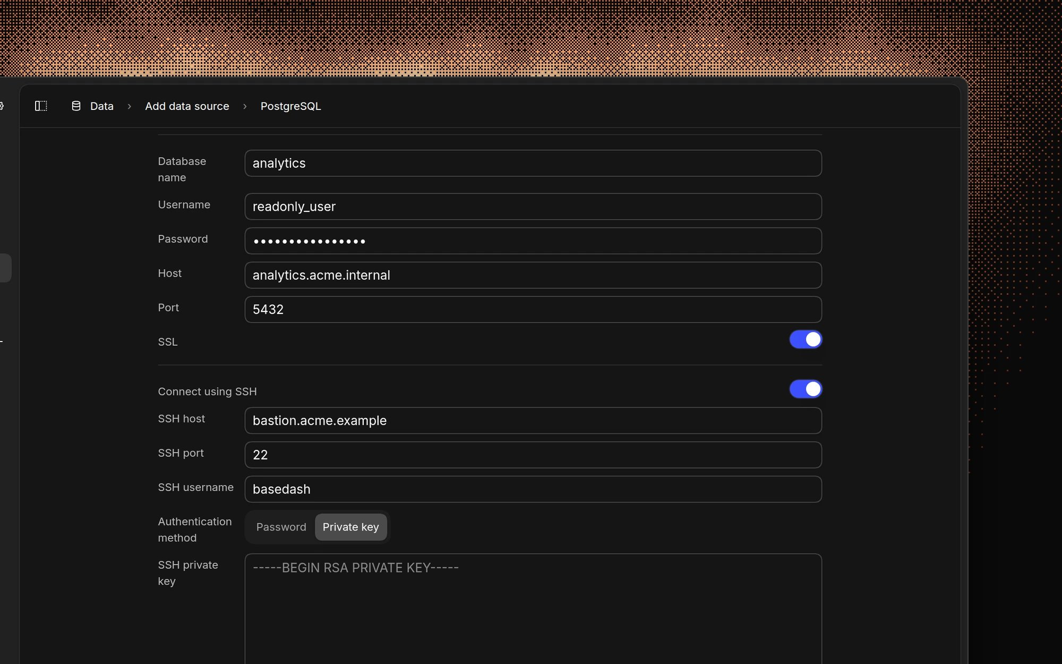Edit the SSH host field
Image resolution: width=1062 pixels, height=664 pixels.
click(x=533, y=421)
